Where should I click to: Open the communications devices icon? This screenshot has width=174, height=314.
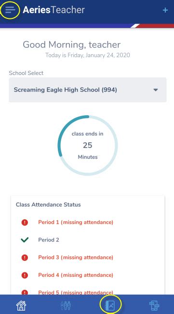[154, 306]
